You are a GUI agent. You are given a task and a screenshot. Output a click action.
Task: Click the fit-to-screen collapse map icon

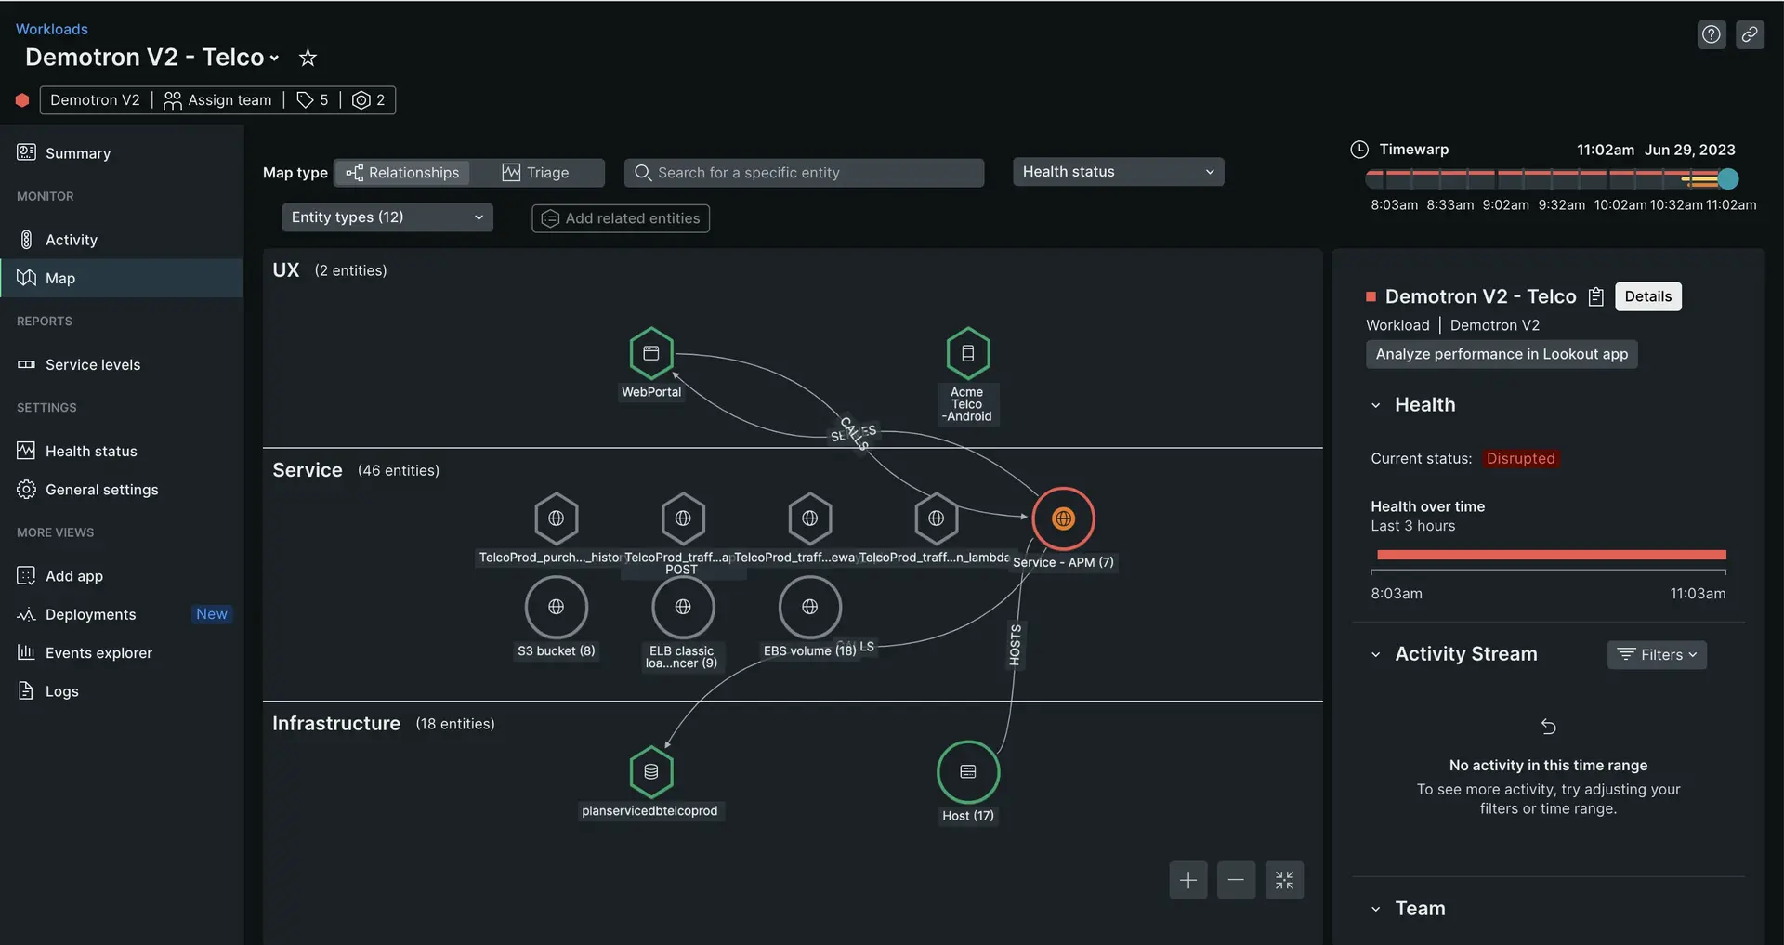[x=1284, y=880]
